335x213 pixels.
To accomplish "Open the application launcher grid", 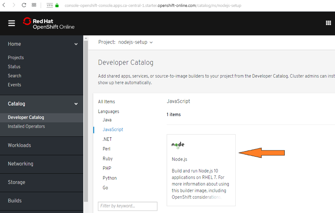I will coord(328,23).
